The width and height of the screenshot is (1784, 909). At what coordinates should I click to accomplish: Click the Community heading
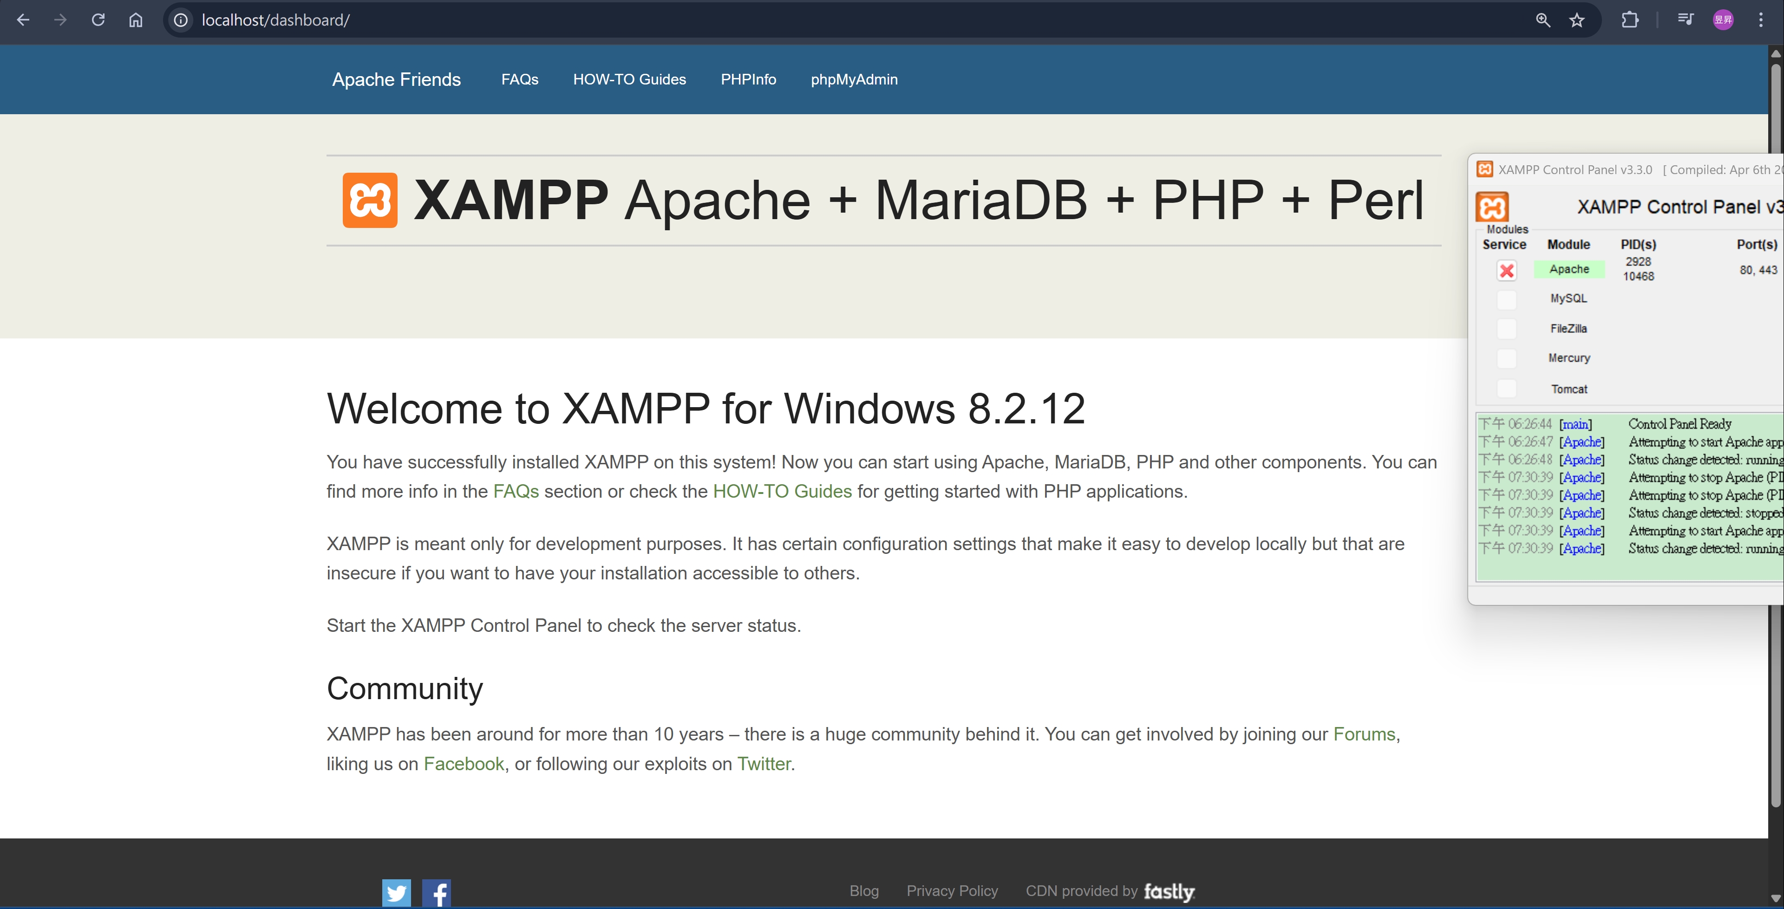pyautogui.click(x=405, y=689)
